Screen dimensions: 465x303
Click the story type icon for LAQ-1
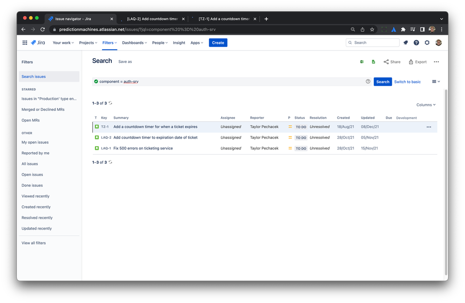96,148
